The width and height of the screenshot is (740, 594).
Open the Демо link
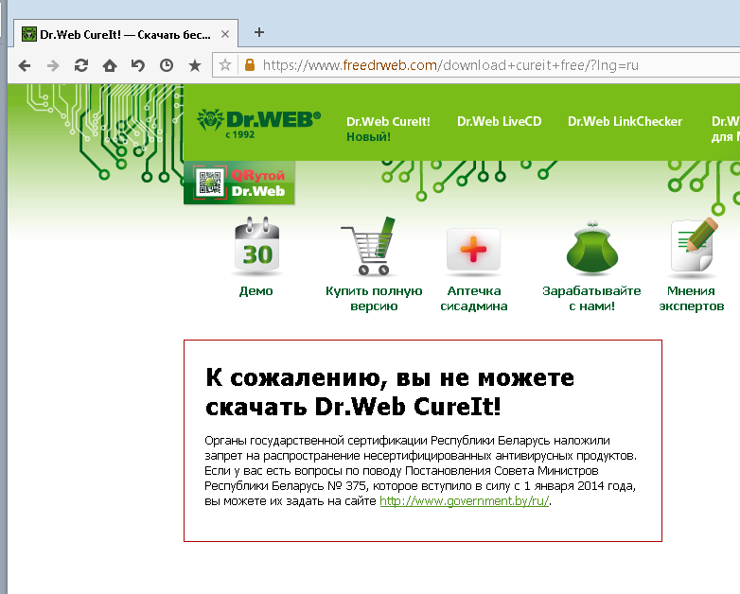(255, 291)
